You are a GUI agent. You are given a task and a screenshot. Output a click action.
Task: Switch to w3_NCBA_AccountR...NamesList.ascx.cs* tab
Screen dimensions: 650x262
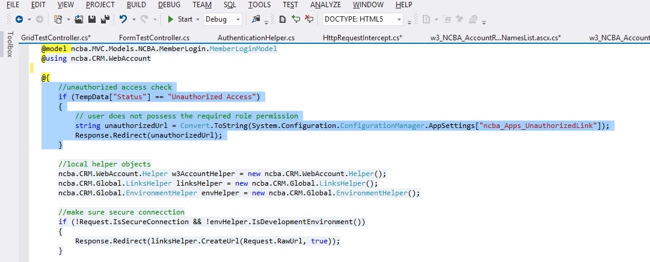[x=496, y=38]
